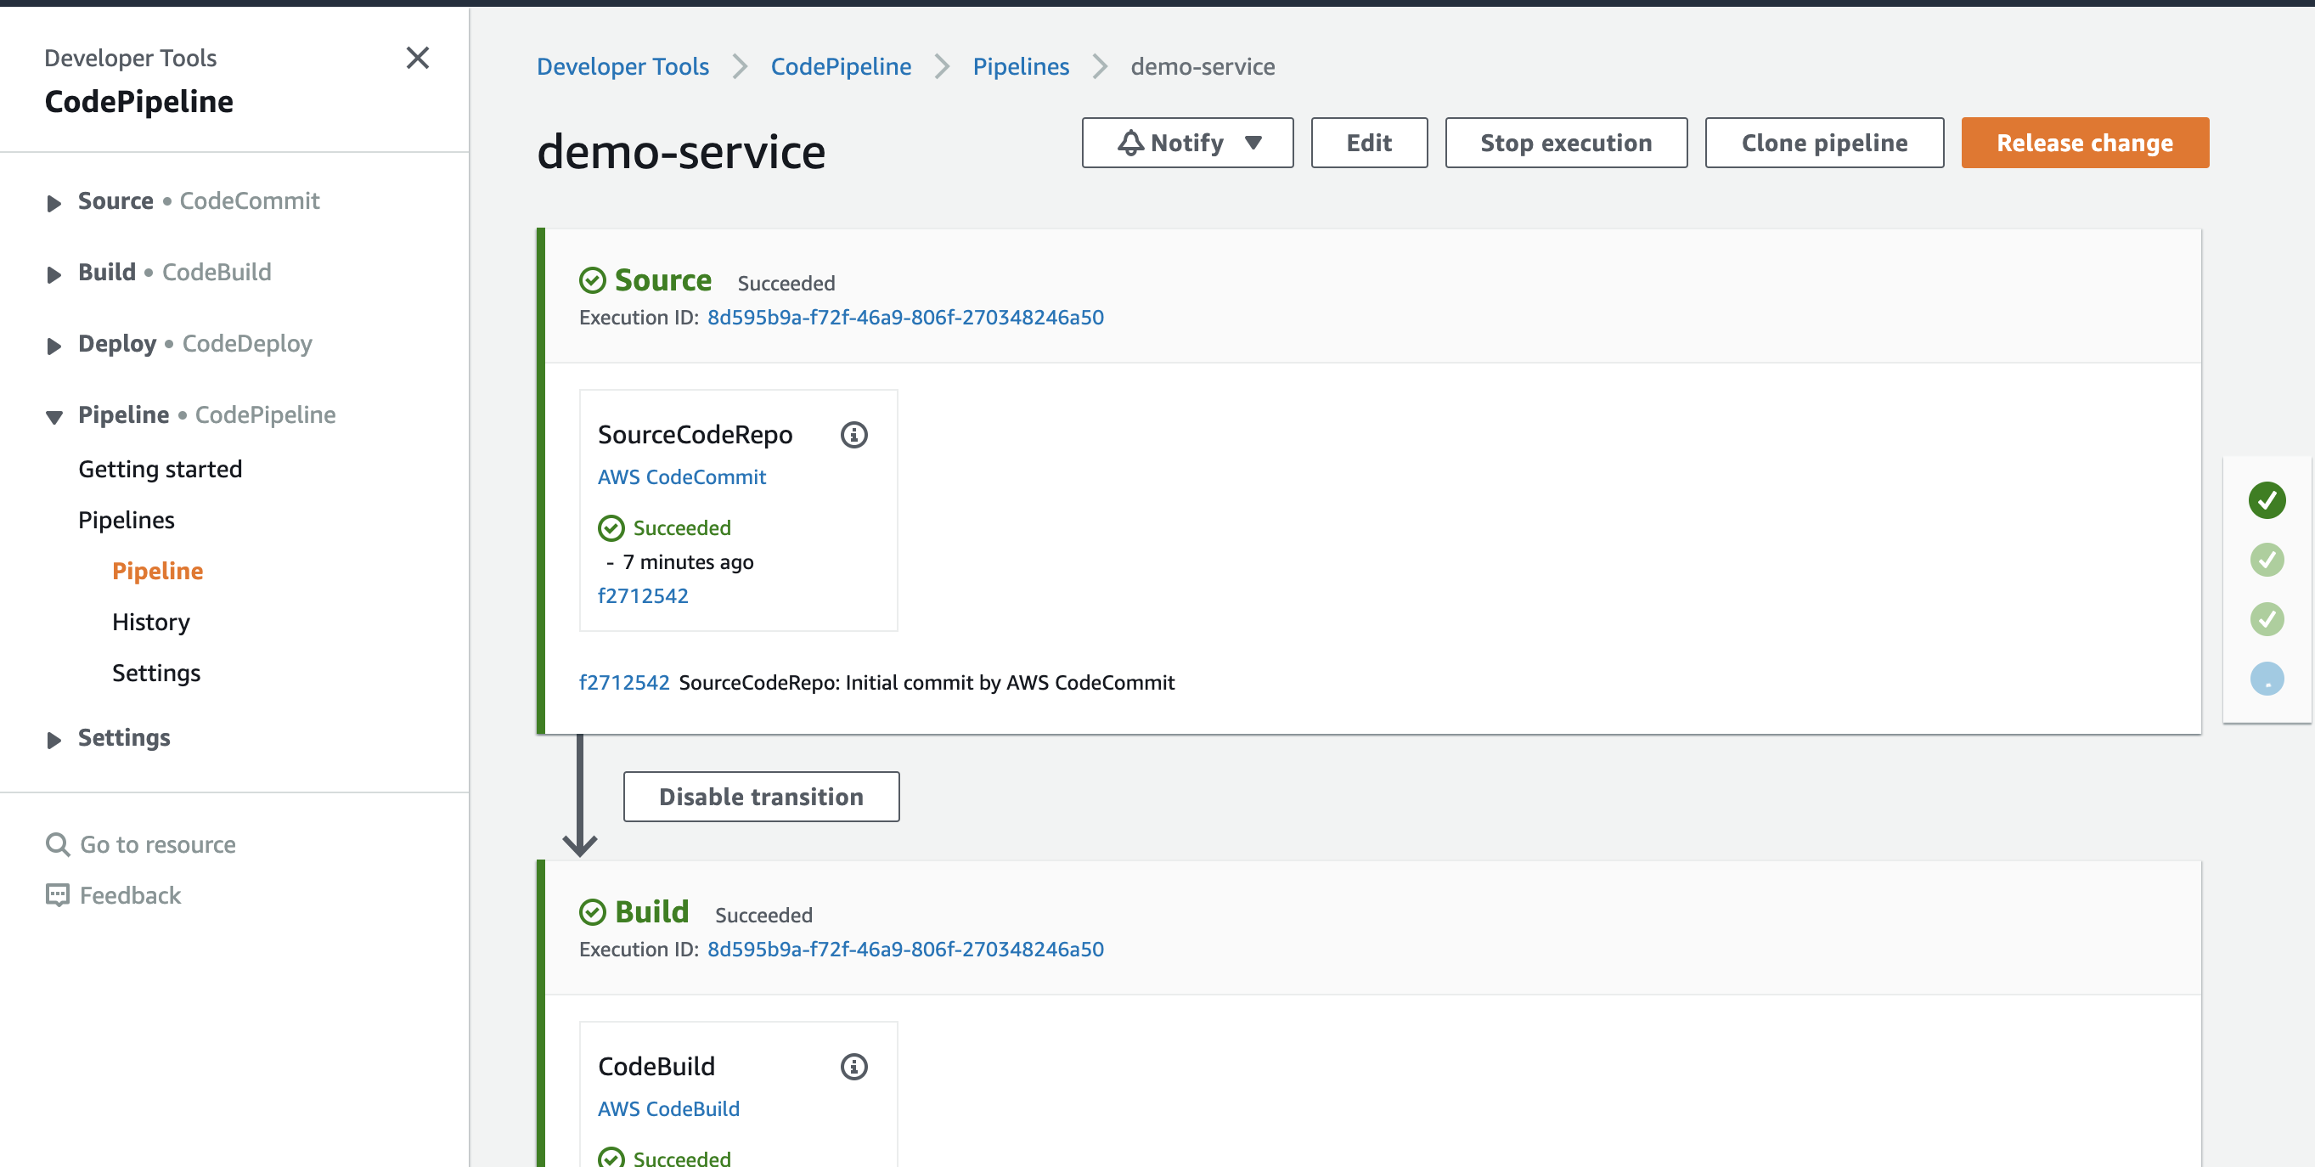Image resolution: width=2315 pixels, height=1167 pixels.
Task: Open Build stage execution ID link
Action: click(905, 950)
